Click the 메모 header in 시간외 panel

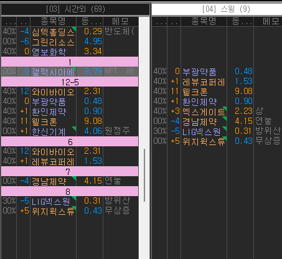[121, 21]
